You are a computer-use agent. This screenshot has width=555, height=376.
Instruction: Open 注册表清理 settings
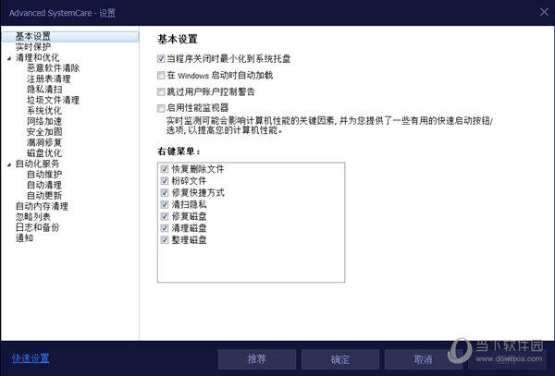[x=48, y=79]
